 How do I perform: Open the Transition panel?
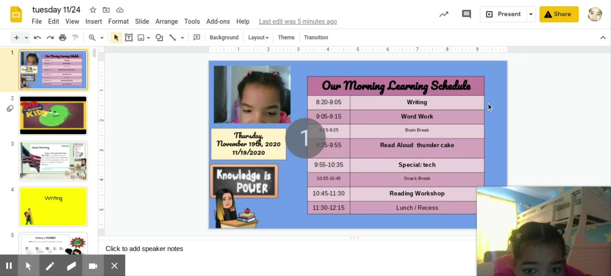click(316, 37)
